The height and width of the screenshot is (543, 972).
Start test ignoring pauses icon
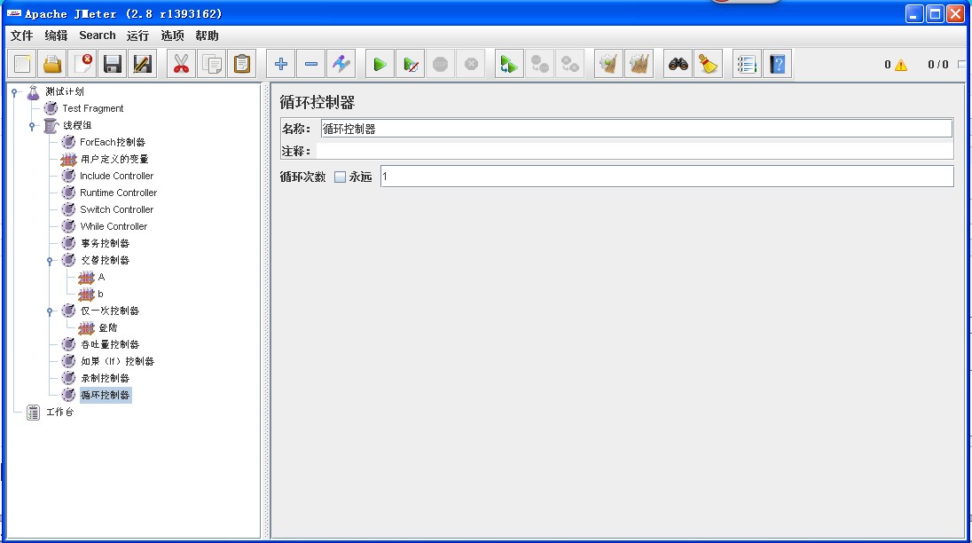point(411,64)
